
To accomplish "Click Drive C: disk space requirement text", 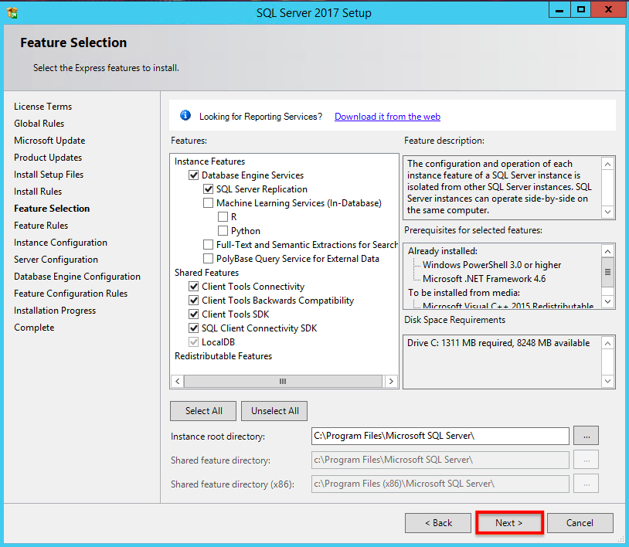I will point(498,343).
